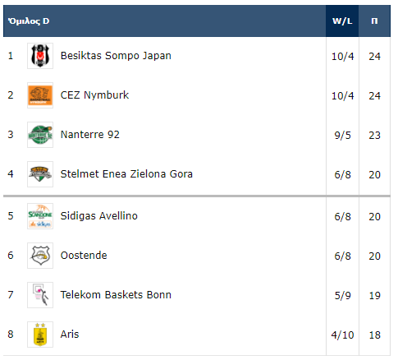398x360 pixels.
Task: Click the Telekom Baskets Bonn logo
Action: click(x=40, y=295)
